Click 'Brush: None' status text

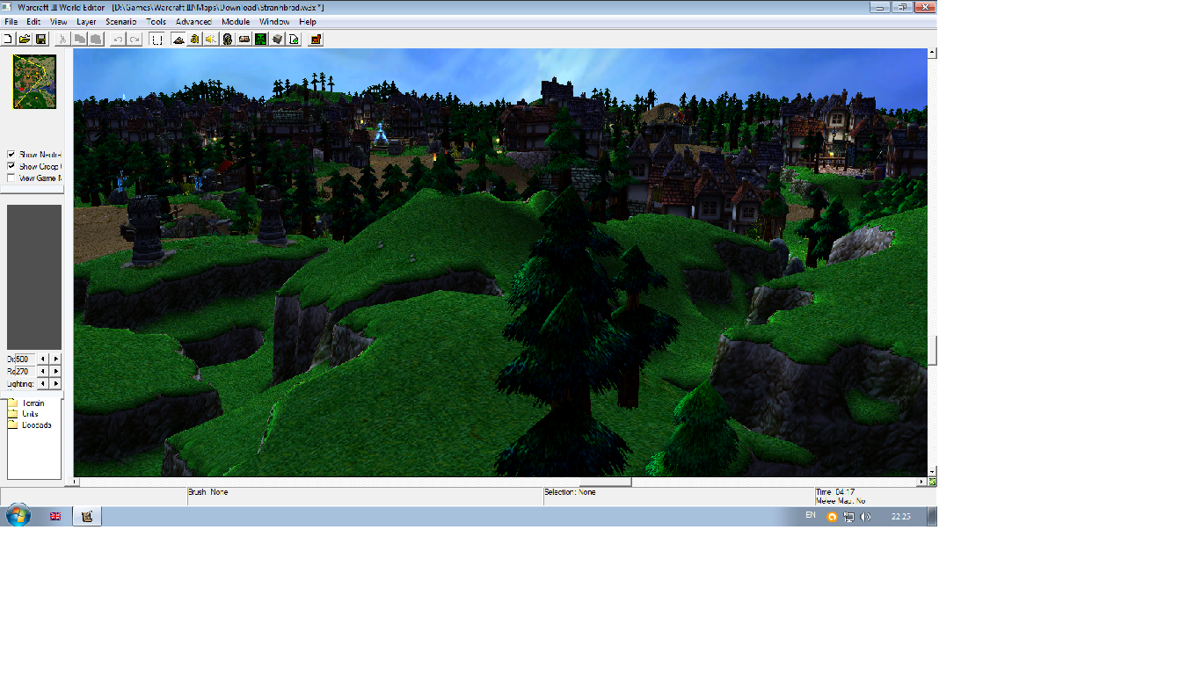coord(207,492)
